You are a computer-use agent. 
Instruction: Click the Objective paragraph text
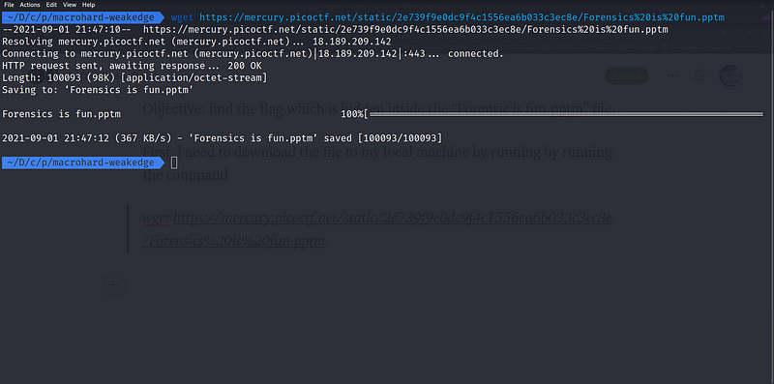click(379, 108)
